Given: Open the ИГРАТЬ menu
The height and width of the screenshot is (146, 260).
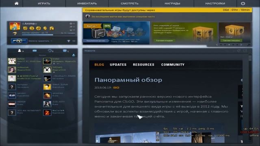Looking at the screenshot, I should 44,4.
